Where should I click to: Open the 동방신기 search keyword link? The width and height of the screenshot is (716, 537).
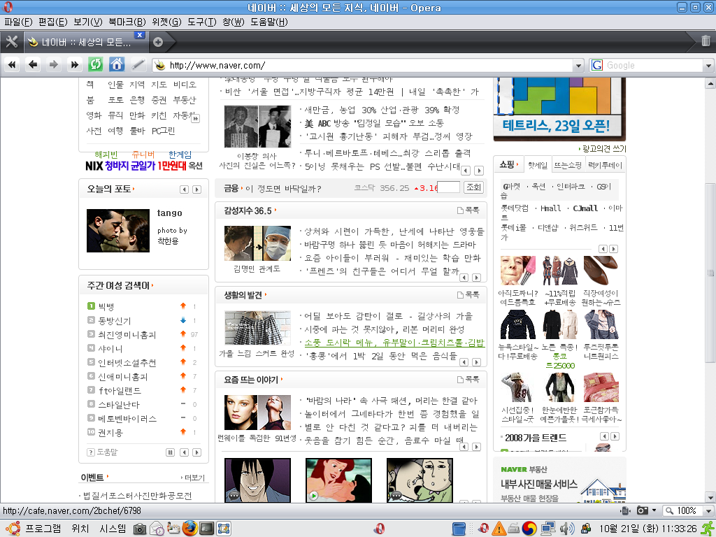(114, 320)
